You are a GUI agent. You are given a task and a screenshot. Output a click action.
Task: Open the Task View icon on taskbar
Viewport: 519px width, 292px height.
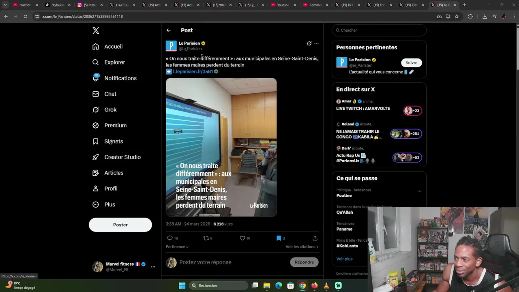(255, 286)
